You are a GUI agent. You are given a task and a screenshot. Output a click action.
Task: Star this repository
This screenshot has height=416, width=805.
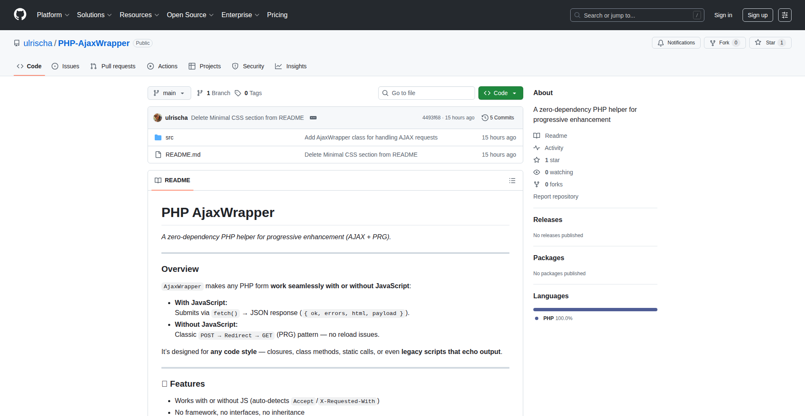[x=766, y=43]
